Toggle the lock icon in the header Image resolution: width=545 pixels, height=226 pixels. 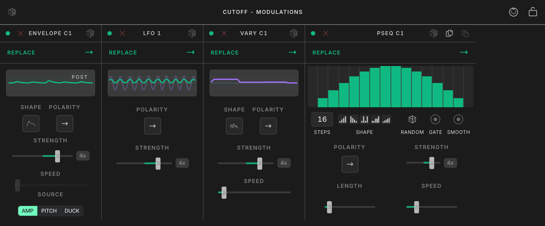coord(533,12)
